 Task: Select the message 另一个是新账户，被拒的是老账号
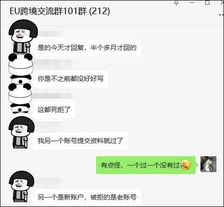87,198
